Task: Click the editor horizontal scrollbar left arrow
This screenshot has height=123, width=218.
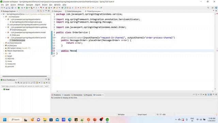Action: [57, 91]
